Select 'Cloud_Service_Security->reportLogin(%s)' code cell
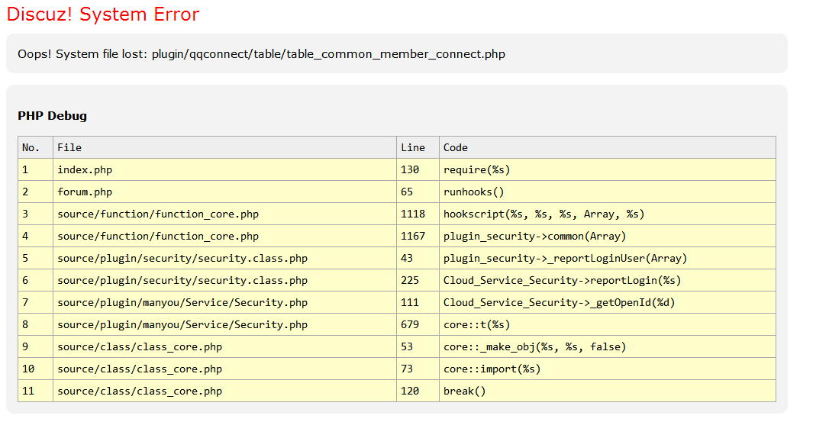This screenshot has height=422, width=829. (608, 281)
